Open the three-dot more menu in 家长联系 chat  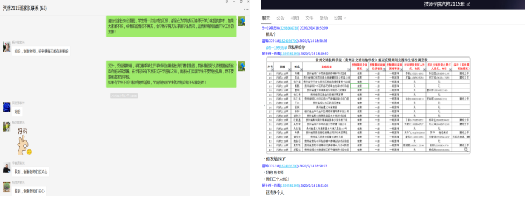click(x=246, y=9)
